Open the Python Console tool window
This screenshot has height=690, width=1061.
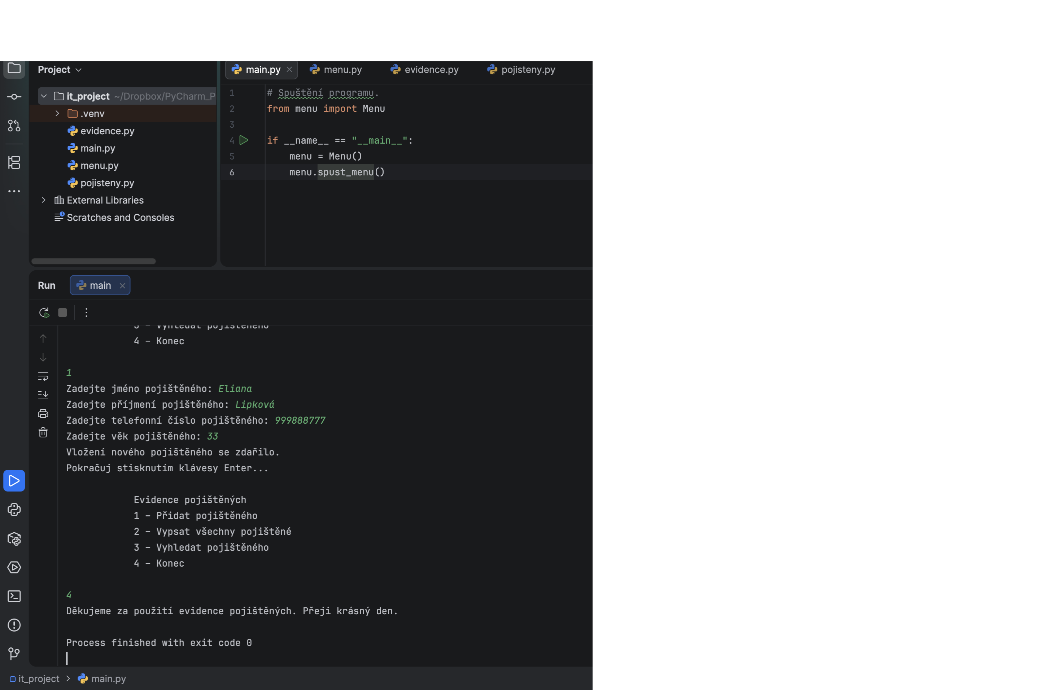[x=14, y=510]
